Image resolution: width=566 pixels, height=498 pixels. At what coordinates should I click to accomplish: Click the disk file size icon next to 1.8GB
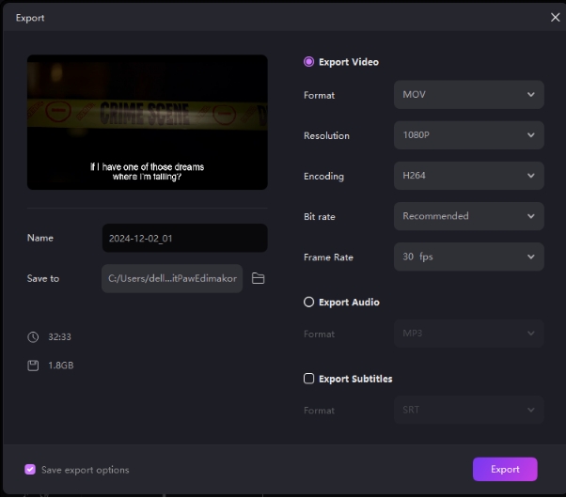[33, 366]
